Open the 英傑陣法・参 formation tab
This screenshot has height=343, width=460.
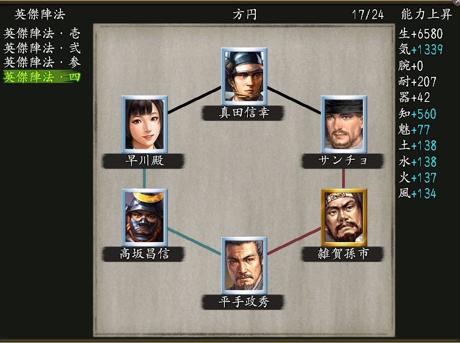(x=42, y=62)
